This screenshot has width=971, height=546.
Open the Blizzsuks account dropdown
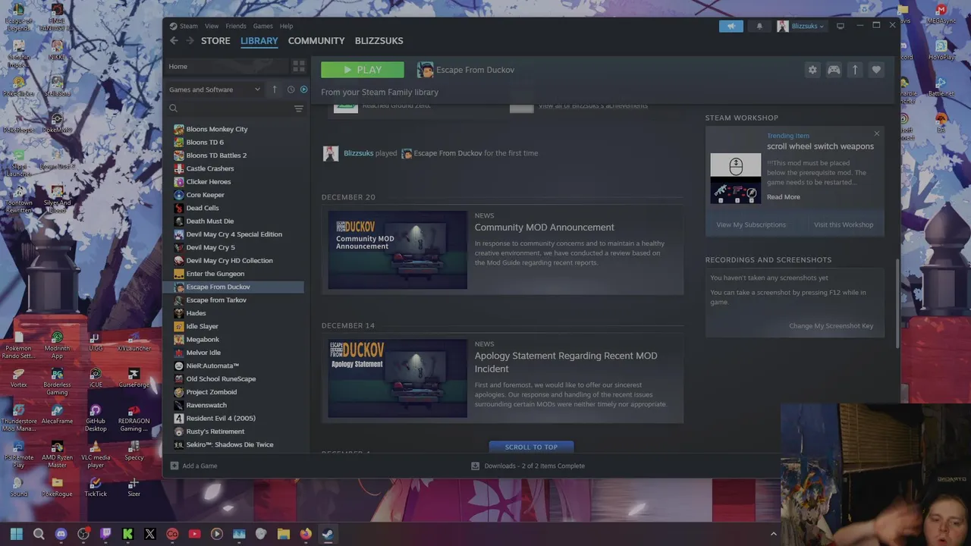800,26
